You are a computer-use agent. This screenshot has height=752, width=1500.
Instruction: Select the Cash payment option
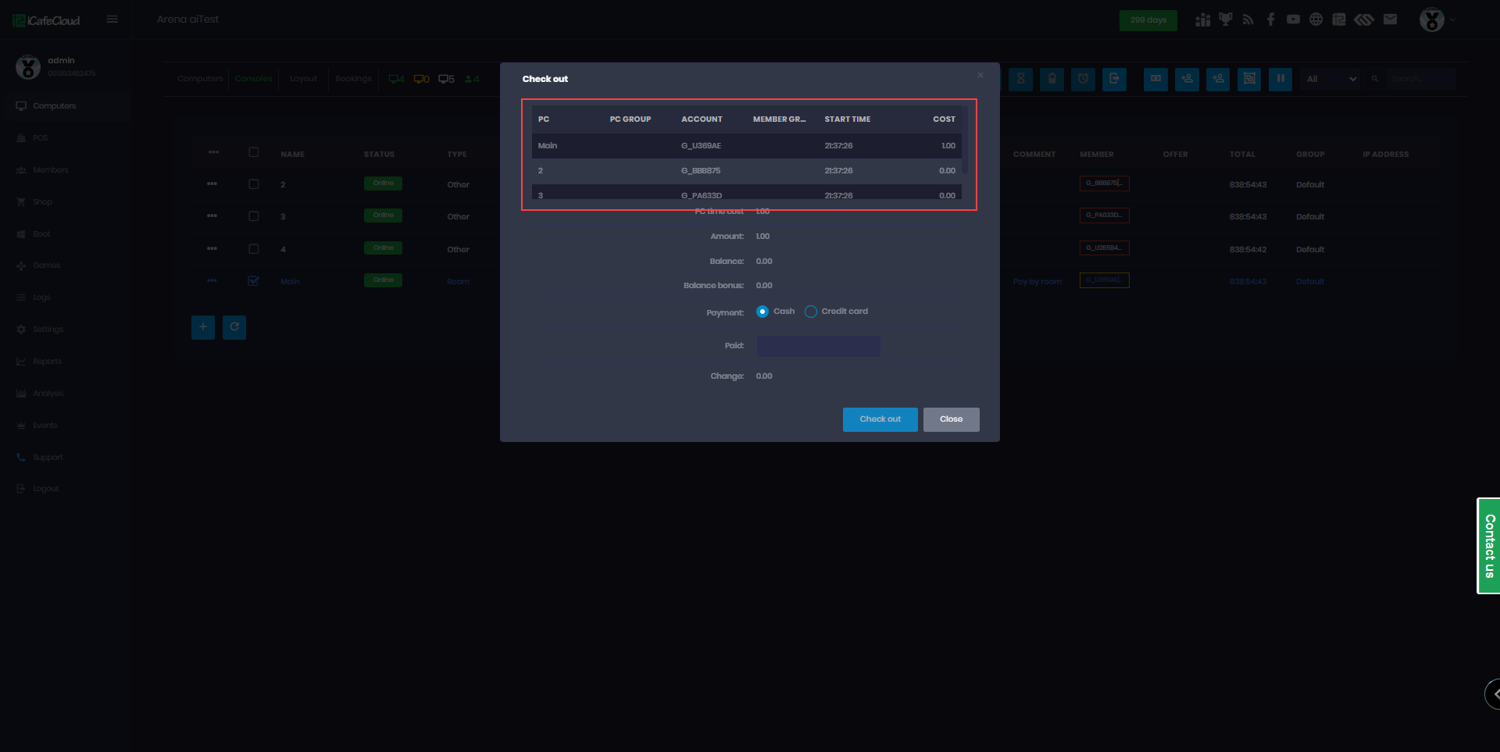coord(762,312)
